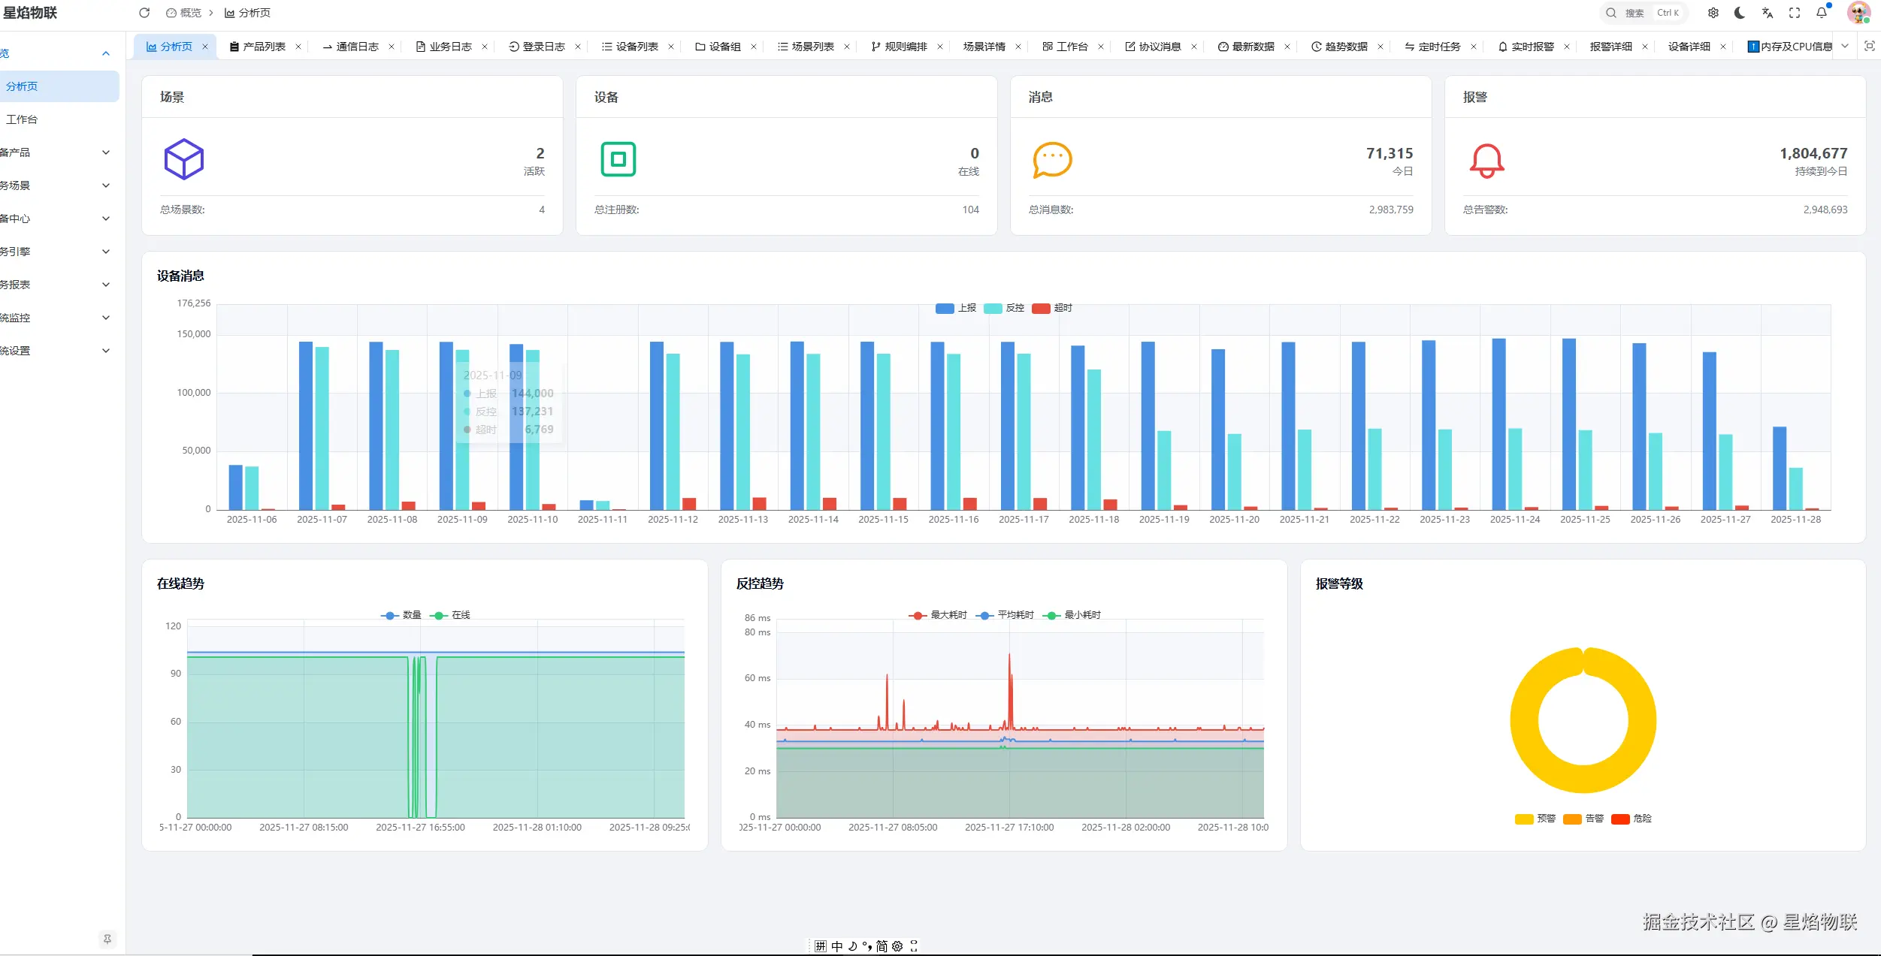Viewport: 1881px width, 956px height.
Task: Open the language translation icon
Action: pyautogui.click(x=1768, y=13)
